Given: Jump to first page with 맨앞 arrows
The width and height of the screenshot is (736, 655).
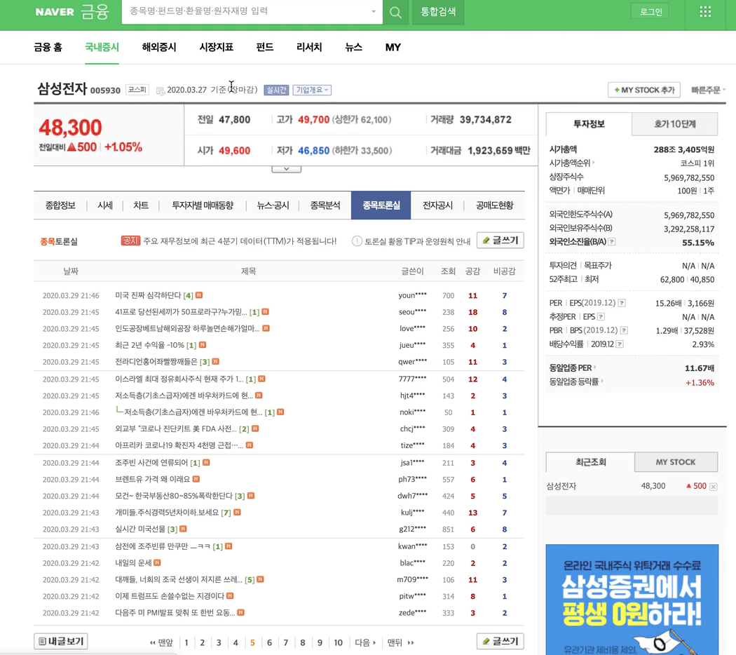Looking at the screenshot, I should [x=161, y=642].
